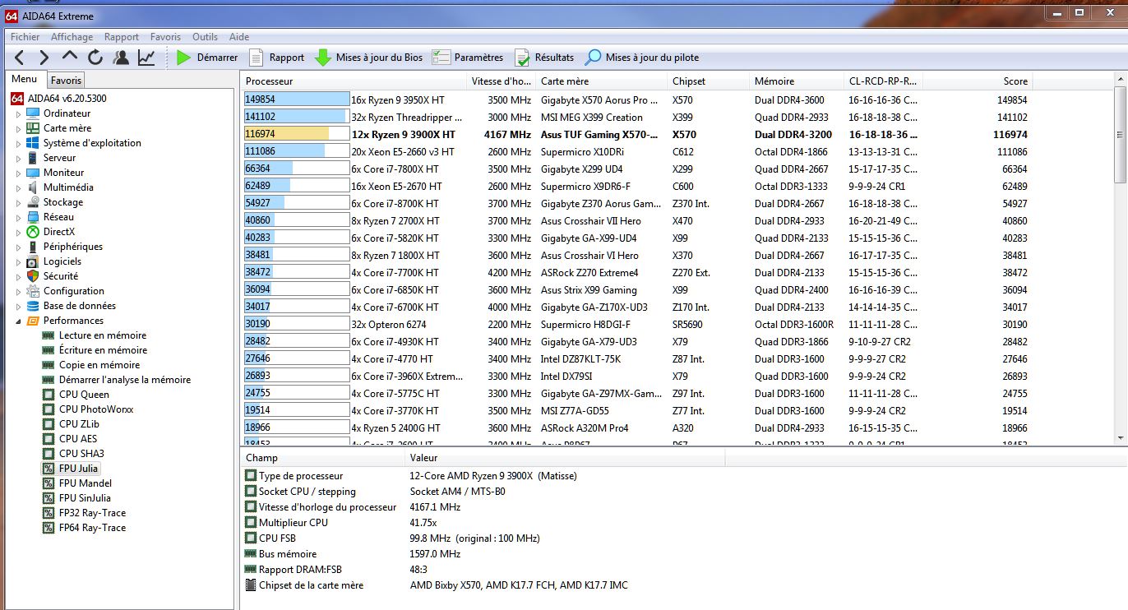The image size is (1128, 610).
Task: Open the Rapport toolbar button
Action: [x=277, y=58]
